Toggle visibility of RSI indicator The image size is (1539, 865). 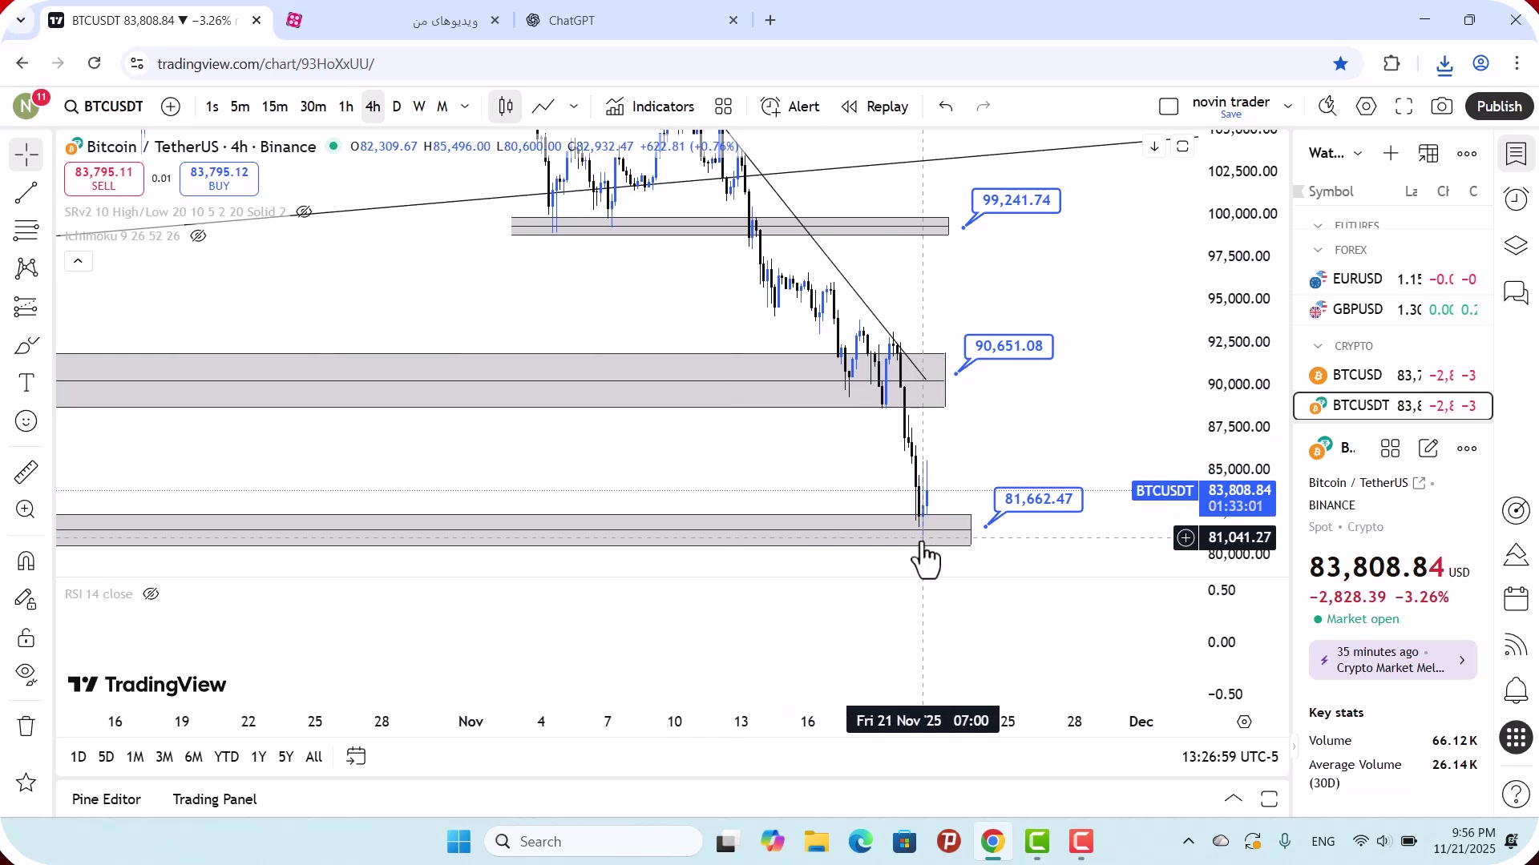tap(151, 594)
